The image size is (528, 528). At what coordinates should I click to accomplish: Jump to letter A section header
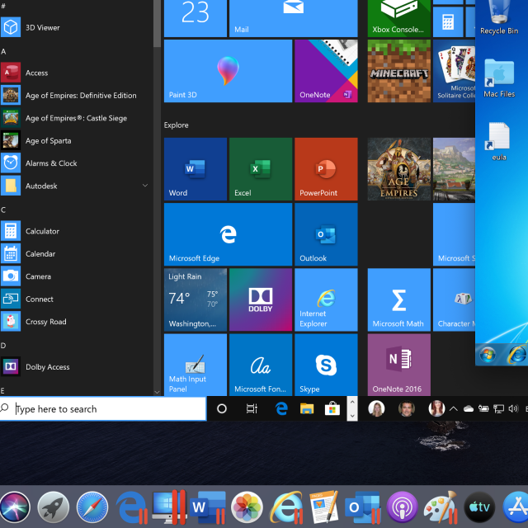(x=3, y=51)
